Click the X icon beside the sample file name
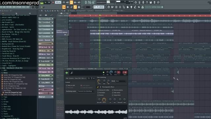The width and height of the screenshot is (211, 119). pos(94,78)
